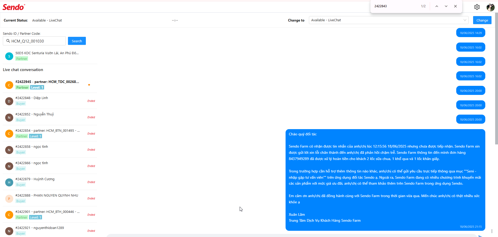The image size is (498, 237).
Task: Open partner result 50D5 KDC Senturia Vườn Lài
Action: (50, 56)
